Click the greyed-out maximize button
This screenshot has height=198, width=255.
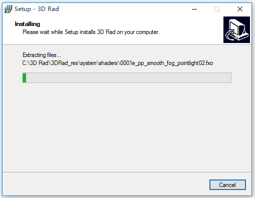point(217,9)
